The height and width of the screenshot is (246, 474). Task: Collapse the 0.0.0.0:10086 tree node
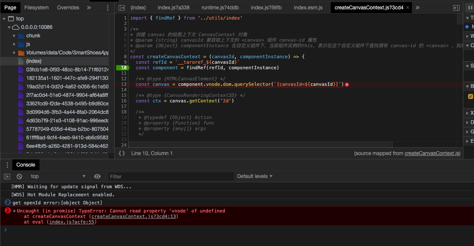click(x=9, y=27)
